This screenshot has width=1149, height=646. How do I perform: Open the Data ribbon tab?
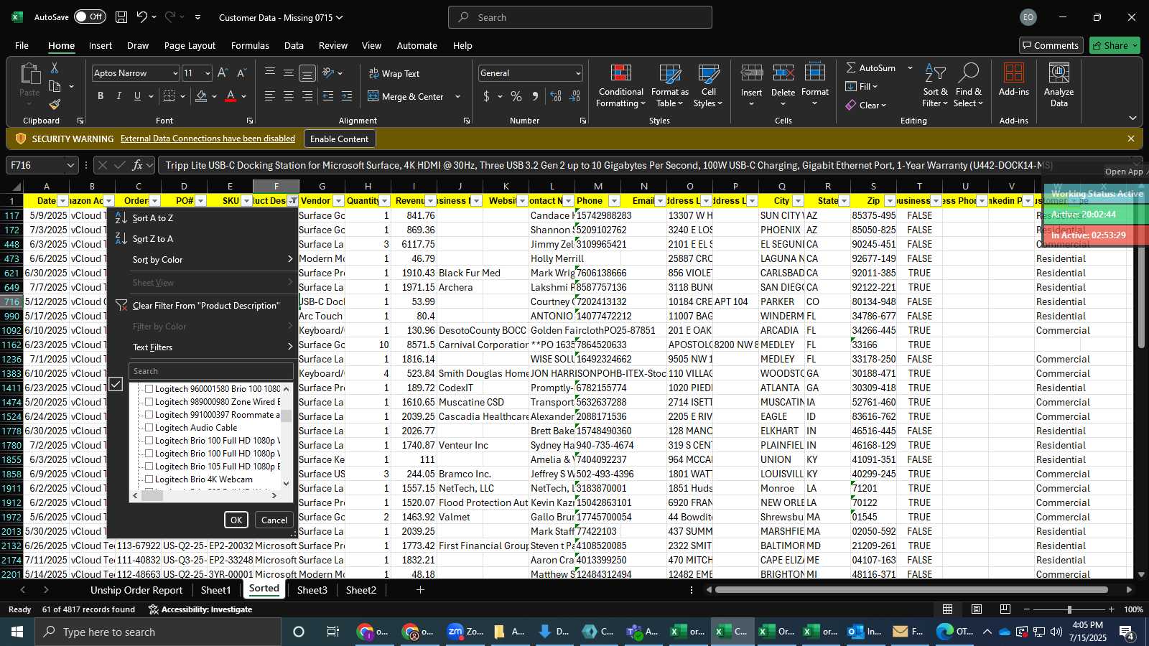[x=294, y=45]
